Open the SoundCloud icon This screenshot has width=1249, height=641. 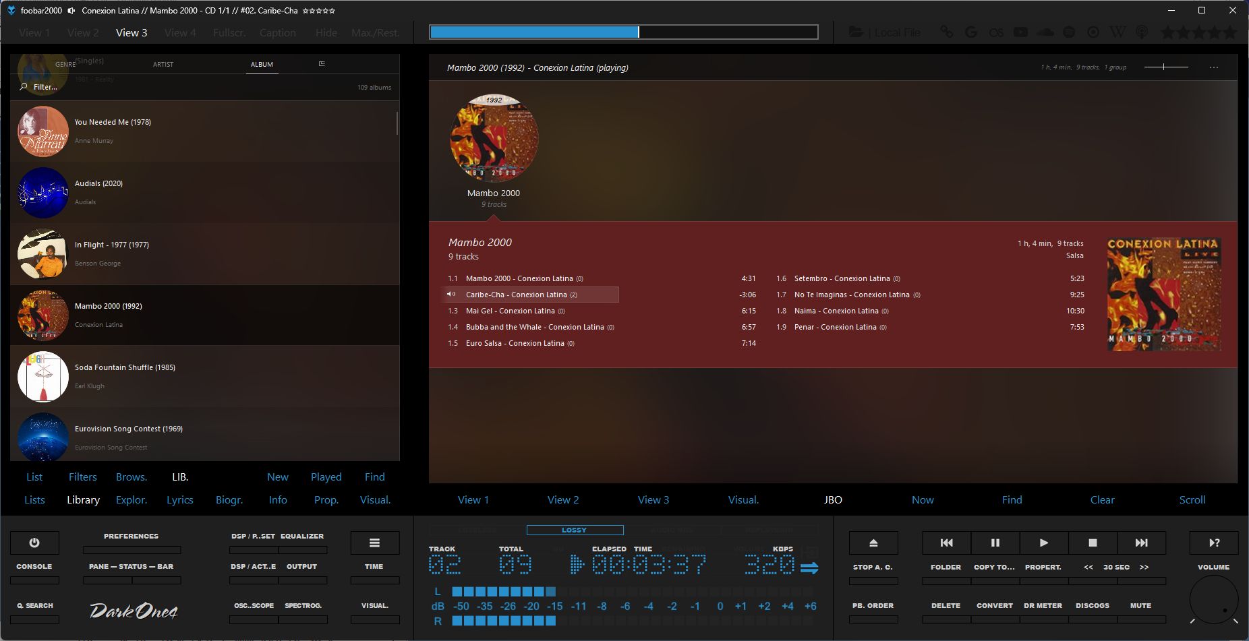coord(1045,32)
